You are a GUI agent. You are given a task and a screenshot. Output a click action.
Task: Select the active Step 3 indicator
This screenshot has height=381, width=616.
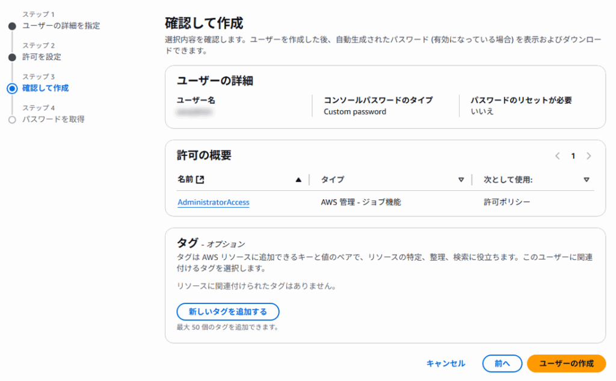tap(12, 88)
